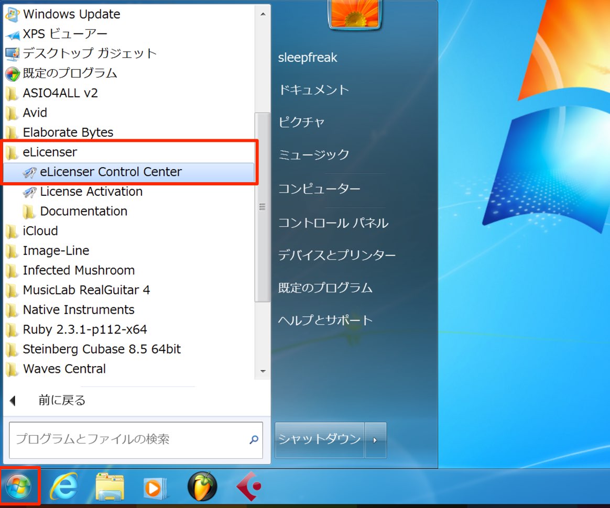Image resolution: width=610 pixels, height=508 pixels.
Task: Open shutdown options arrow menu
Action: [375, 440]
